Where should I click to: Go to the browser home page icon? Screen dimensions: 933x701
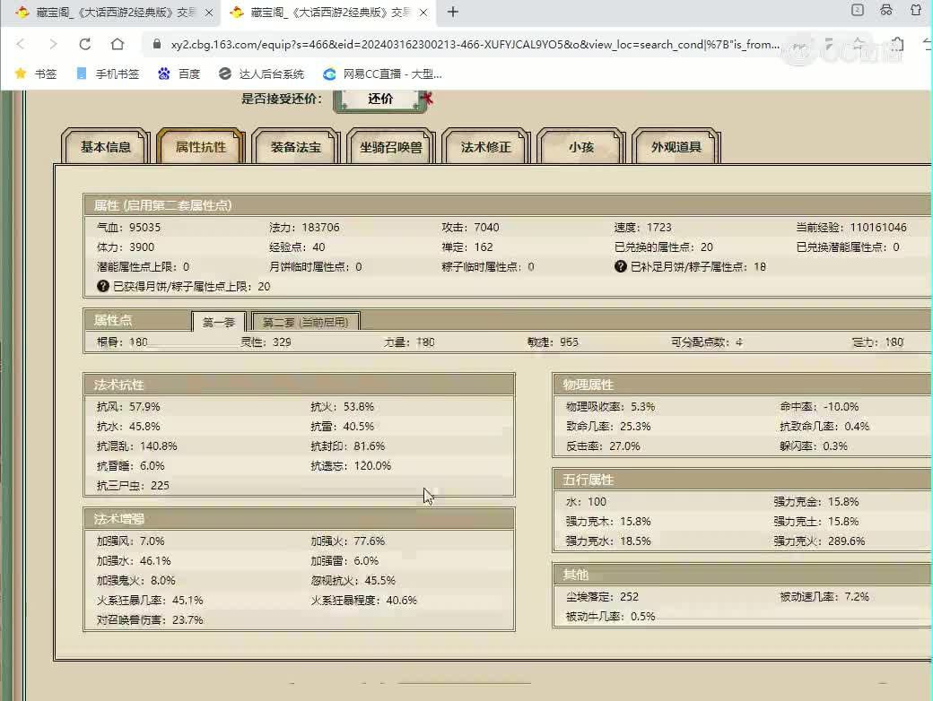tap(118, 44)
